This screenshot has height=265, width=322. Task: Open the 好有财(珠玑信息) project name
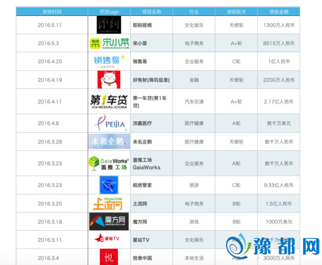[x=151, y=80]
